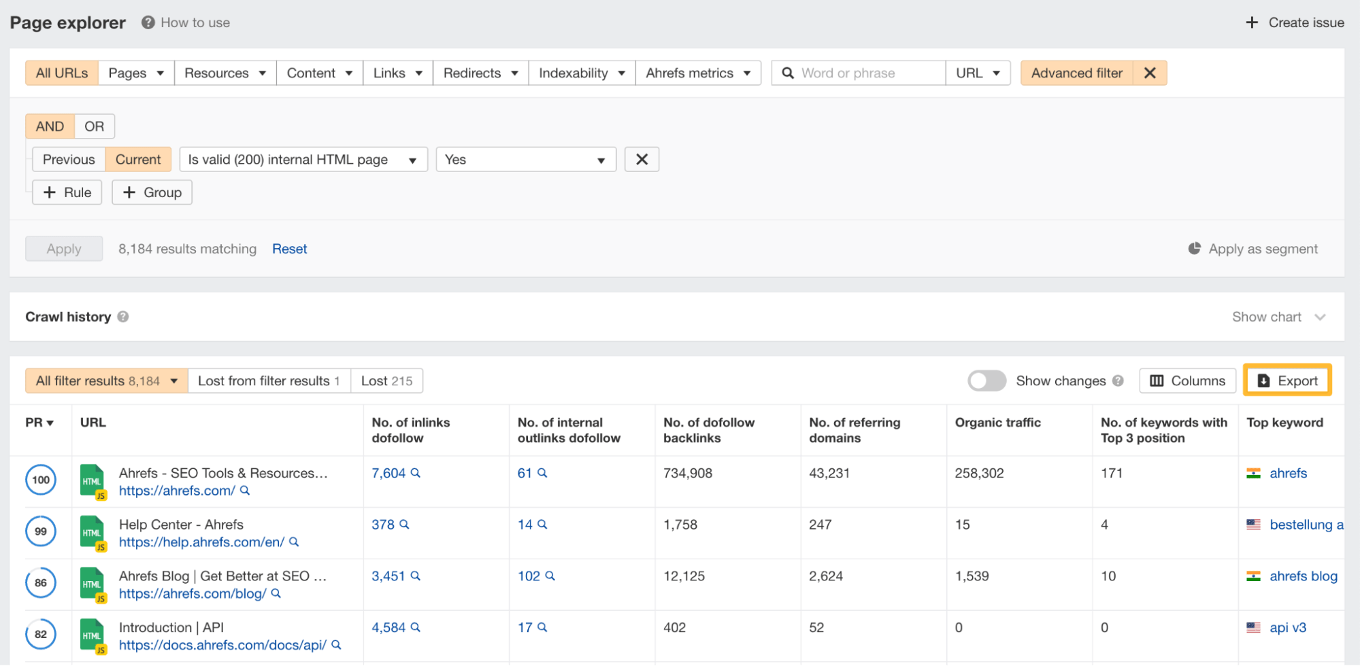Click the India flag next to ahrefs top keyword
Viewport: 1360px width, 666px height.
1255,473
